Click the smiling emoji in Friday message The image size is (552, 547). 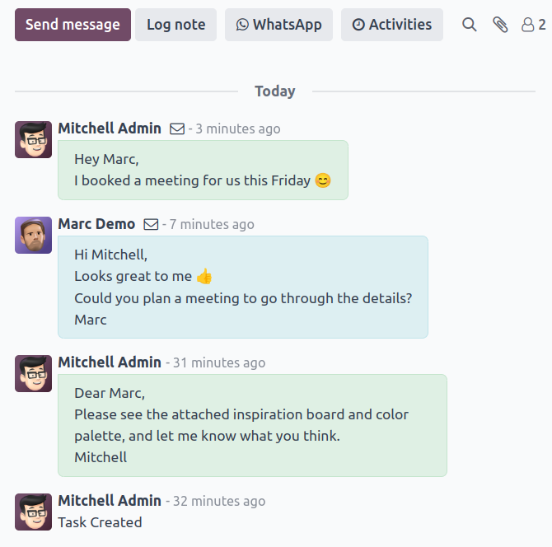click(323, 180)
